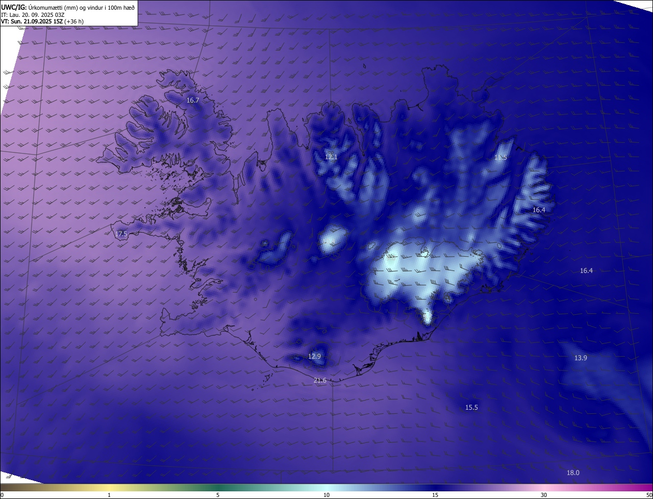The width and height of the screenshot is (653, 499).
Task: Click the 13.9 value label on the map
Action: point(581,358)
